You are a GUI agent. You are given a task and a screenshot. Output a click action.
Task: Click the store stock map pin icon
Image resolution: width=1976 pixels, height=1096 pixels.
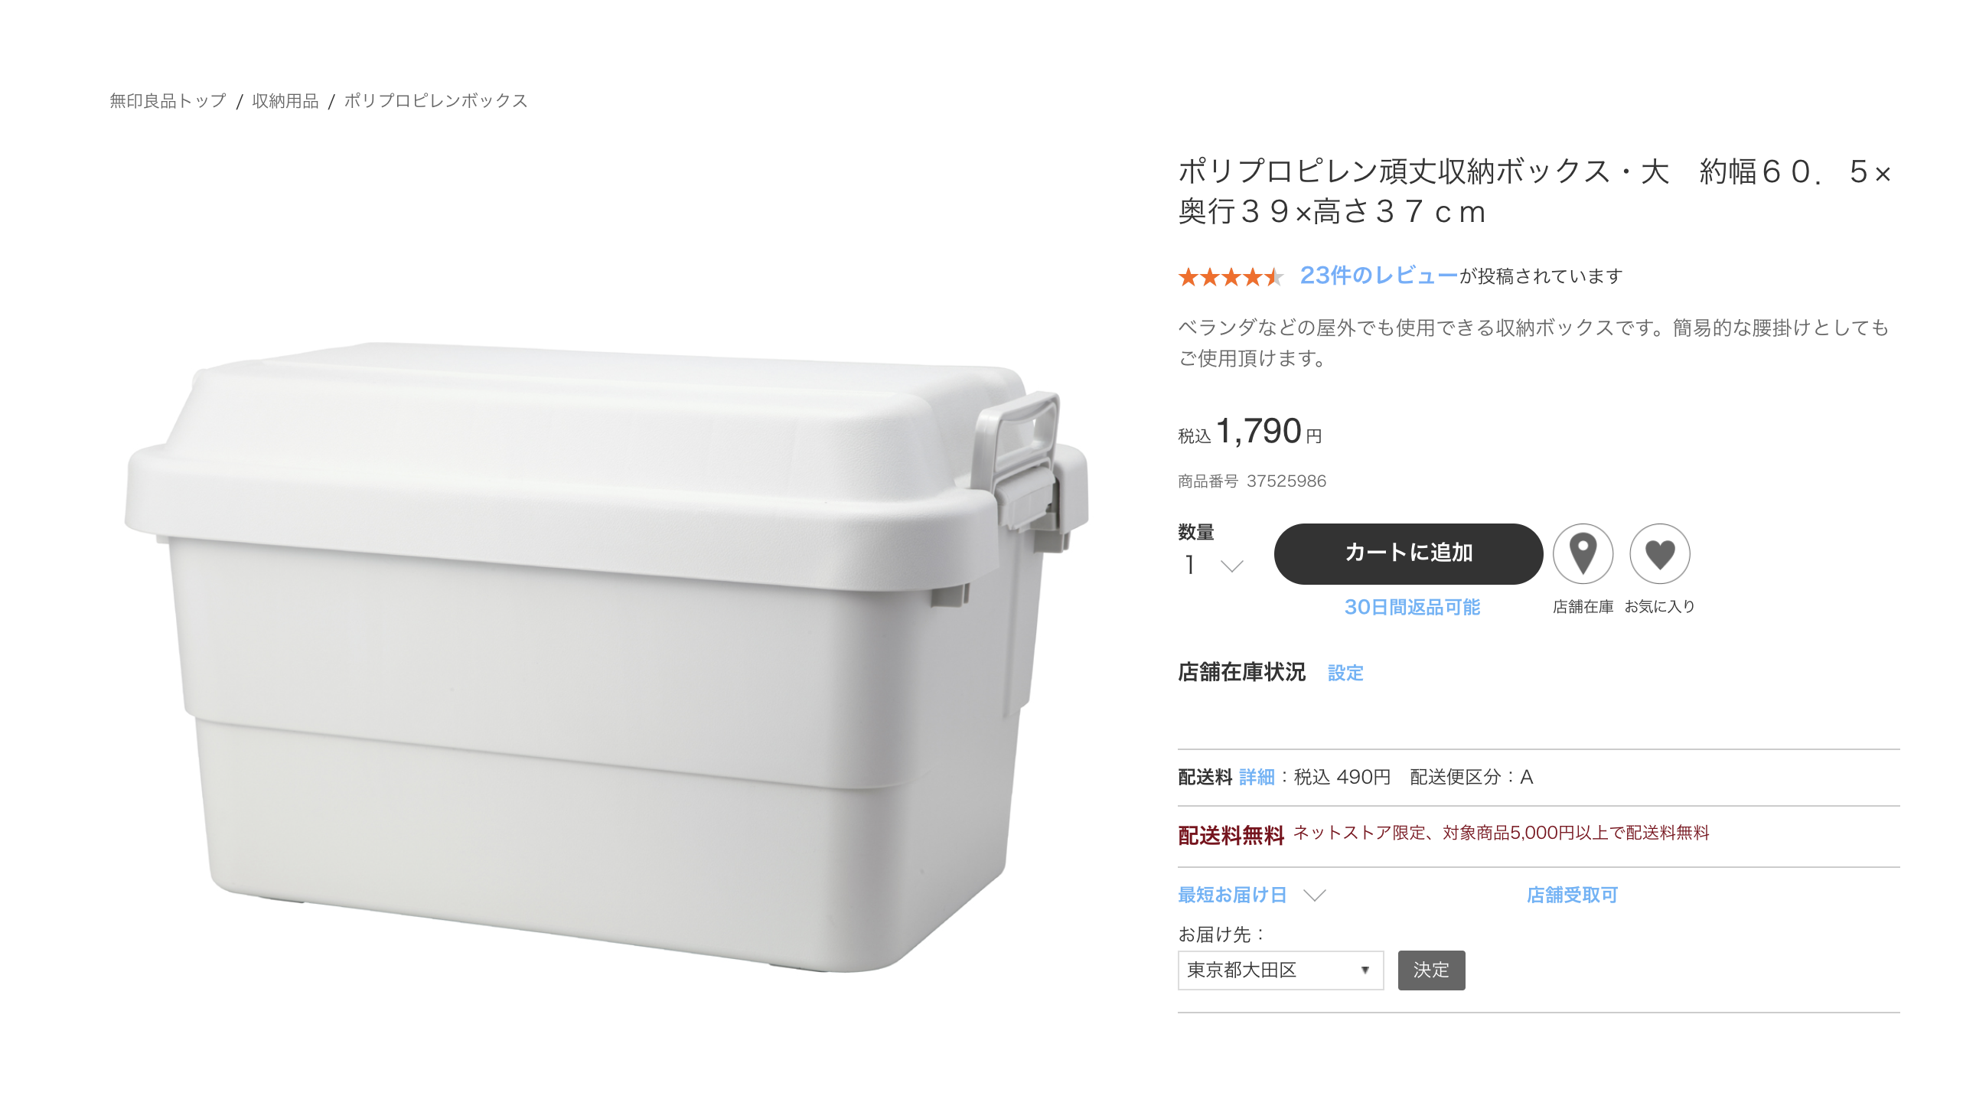[1583, 553]
